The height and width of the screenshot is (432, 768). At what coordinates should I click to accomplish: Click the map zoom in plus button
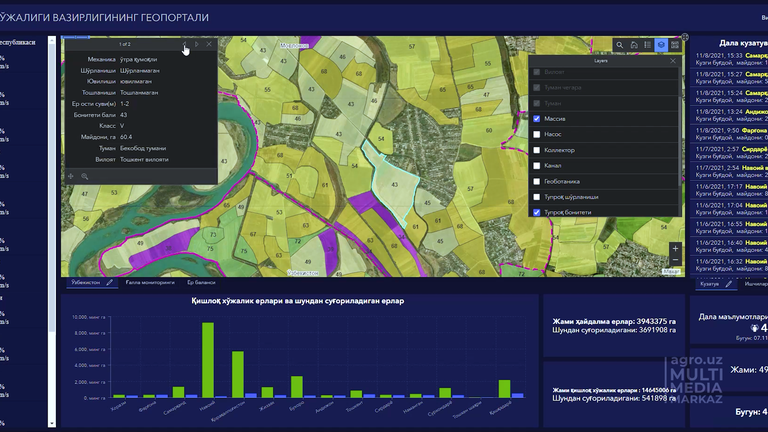pos(675,248)
